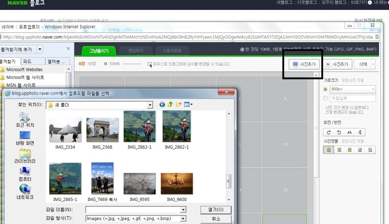Screen dimensions: 389x224
Task: Switch to the 그냥올리기 tab
Action: pyautogui.click(x=99, y=51)
